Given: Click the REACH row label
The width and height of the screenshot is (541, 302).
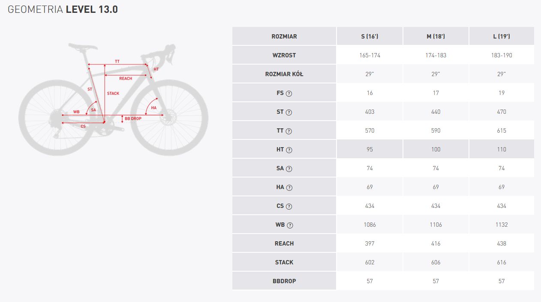Looking at the screenshot, I should 284,243.
